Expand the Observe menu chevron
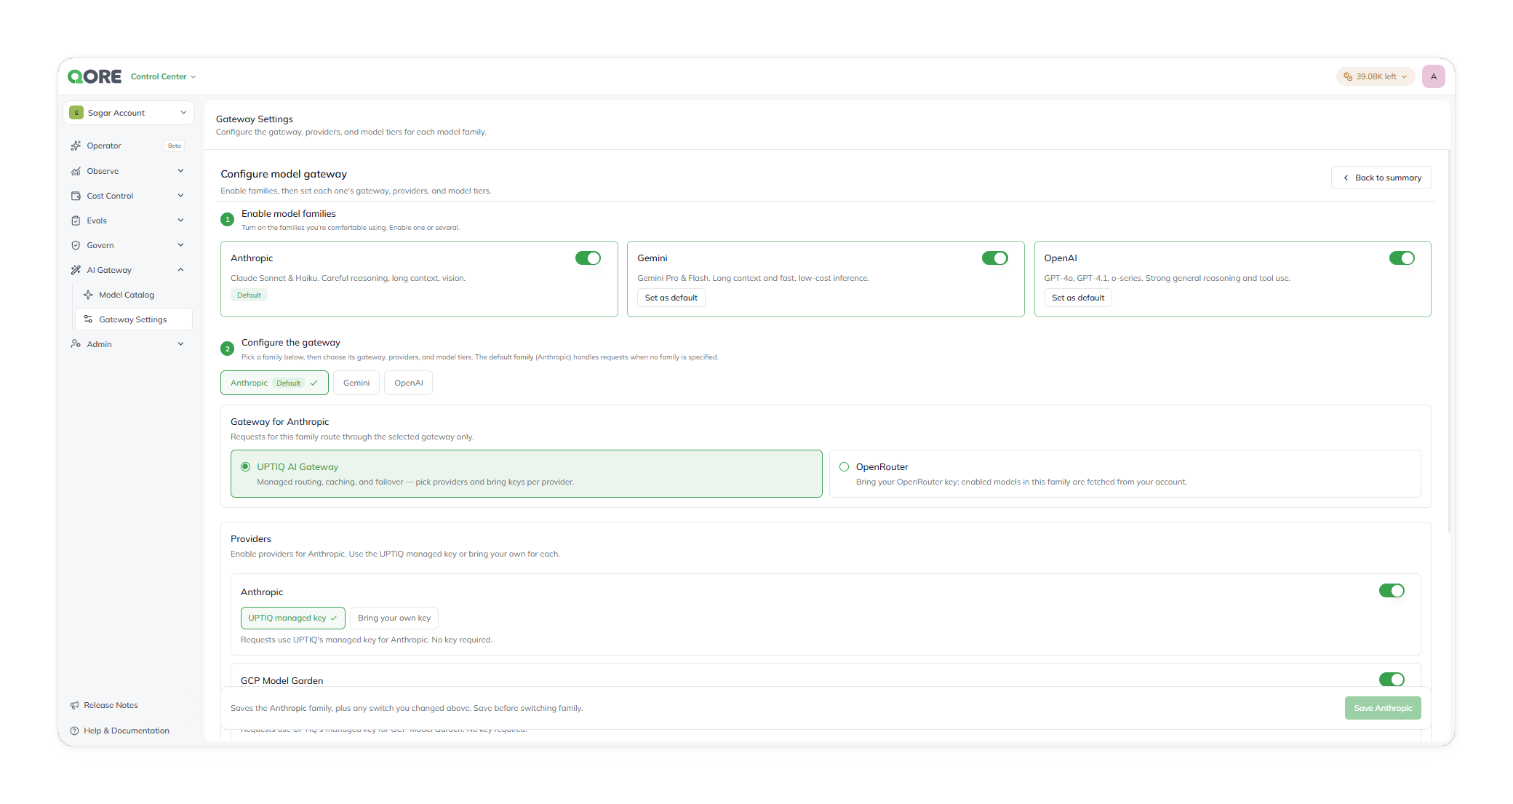The width and height of the screenshot is (1513, 804). click(x=180, y=171)
